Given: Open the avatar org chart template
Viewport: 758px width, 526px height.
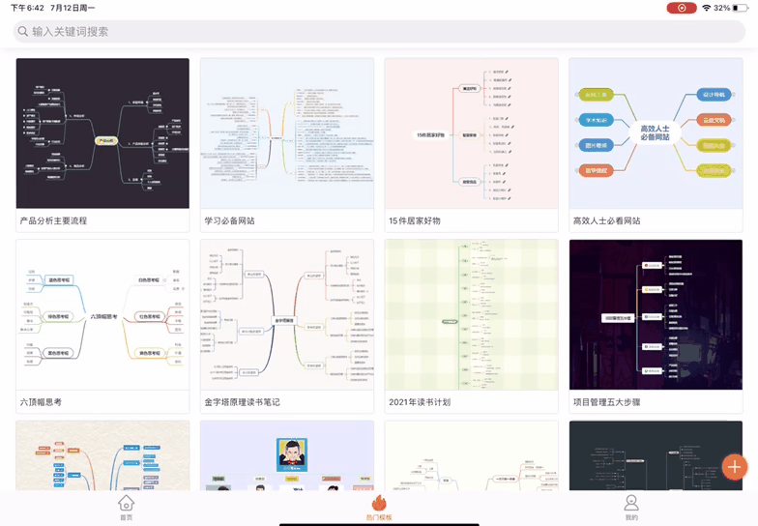Looking at the screenshot, I should tap(287, 455).
